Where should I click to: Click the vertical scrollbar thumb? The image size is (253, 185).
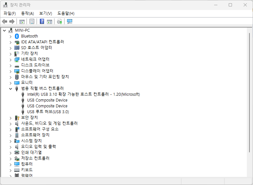[x=249, y=92]
